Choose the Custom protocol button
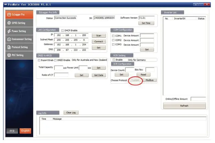 pos(135,80)
